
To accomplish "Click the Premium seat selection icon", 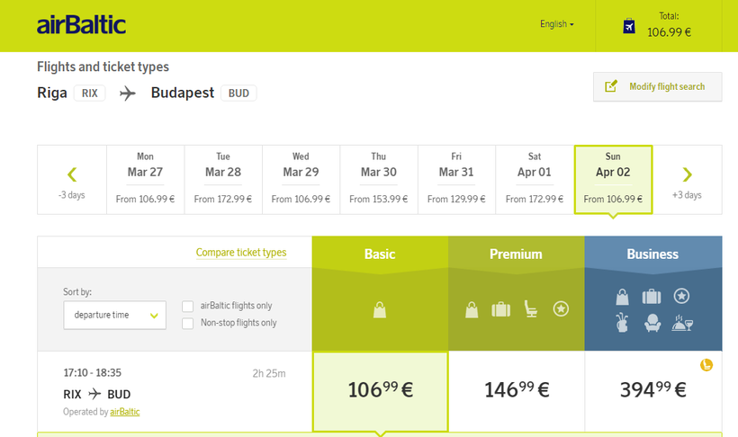I will 530,309.
